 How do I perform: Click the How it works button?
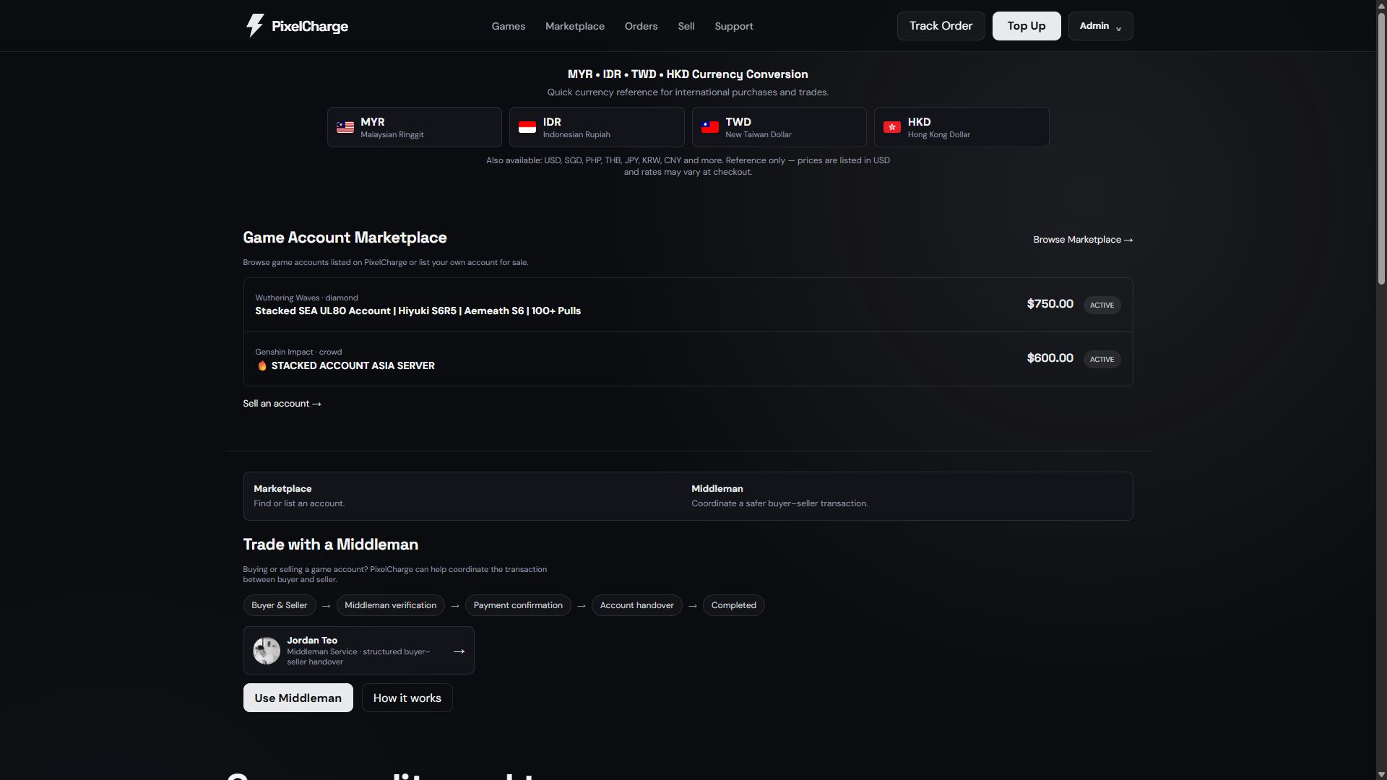(407, 698)
